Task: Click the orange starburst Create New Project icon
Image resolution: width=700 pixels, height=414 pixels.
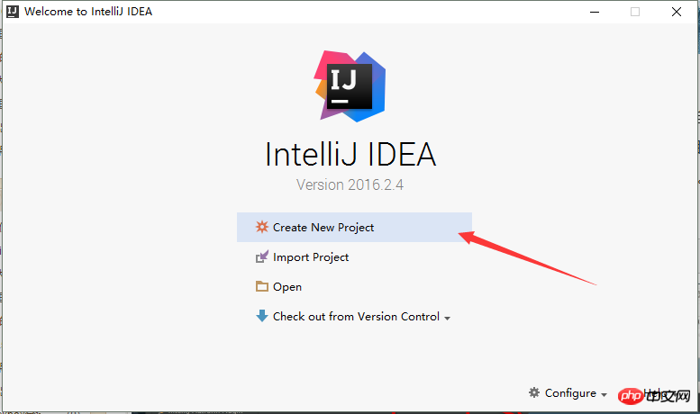Action: click(x=261, y=227)
